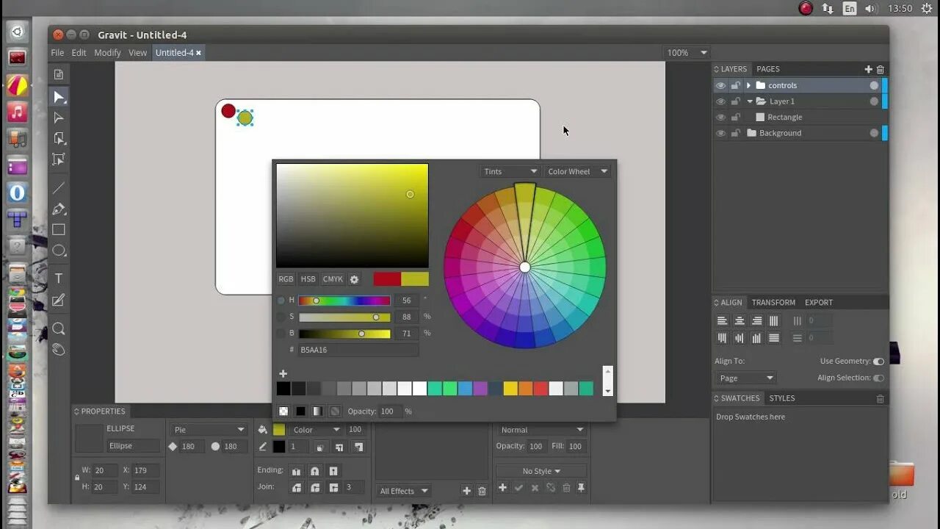Select the B brightness radio button
Image resolution: width=940 pixels, height=529 pixels.
[x=281, y=334]
